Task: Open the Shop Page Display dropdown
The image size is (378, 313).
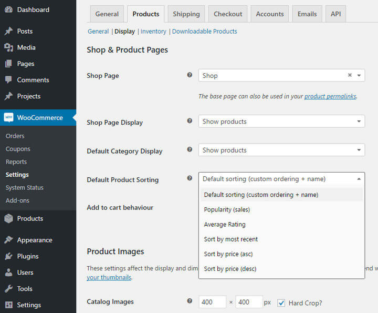Action: coord(281,121)
